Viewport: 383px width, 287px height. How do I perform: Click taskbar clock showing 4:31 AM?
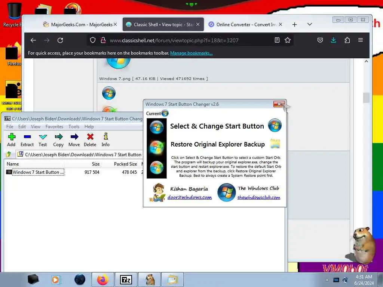point(364,280)
